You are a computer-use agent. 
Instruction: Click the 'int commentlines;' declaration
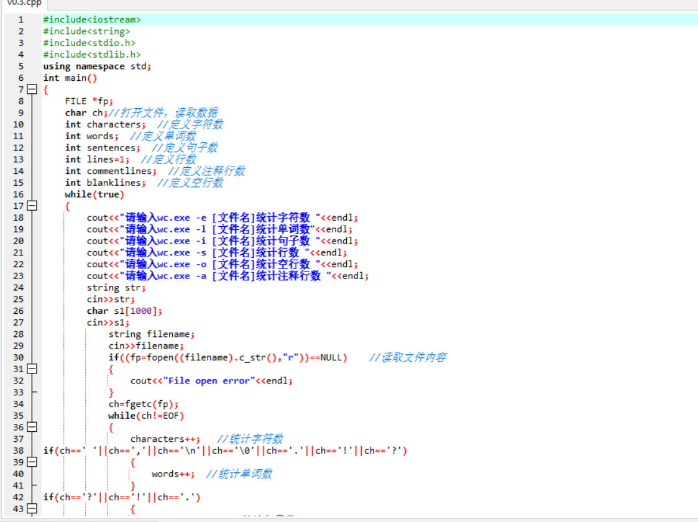click(111, 171)
